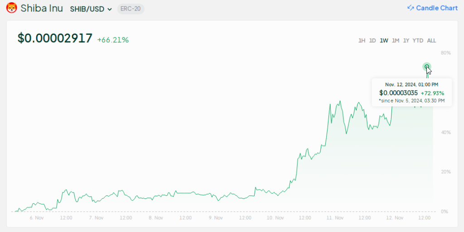Click the current price $0.00002917

click(x=55, y=39)
